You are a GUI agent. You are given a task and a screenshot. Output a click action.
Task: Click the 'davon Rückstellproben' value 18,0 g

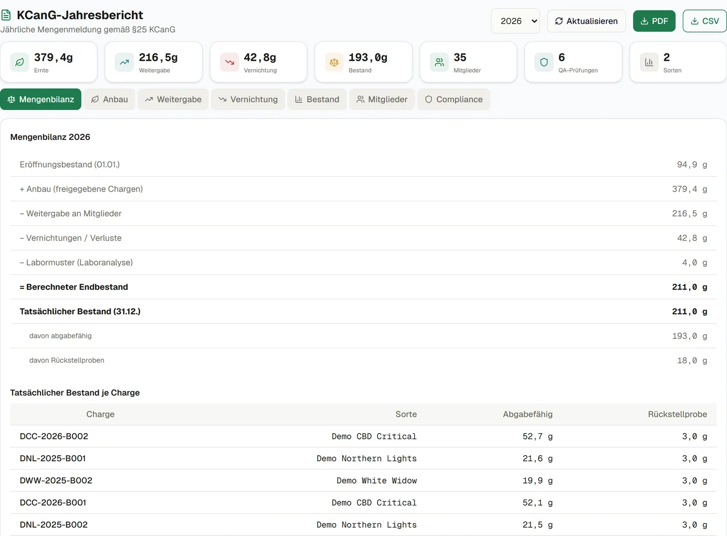[x=692, y=360]
